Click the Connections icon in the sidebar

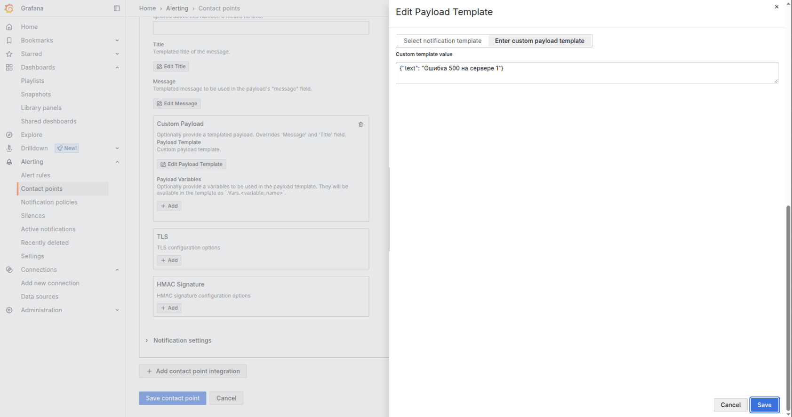pos(9,270)
